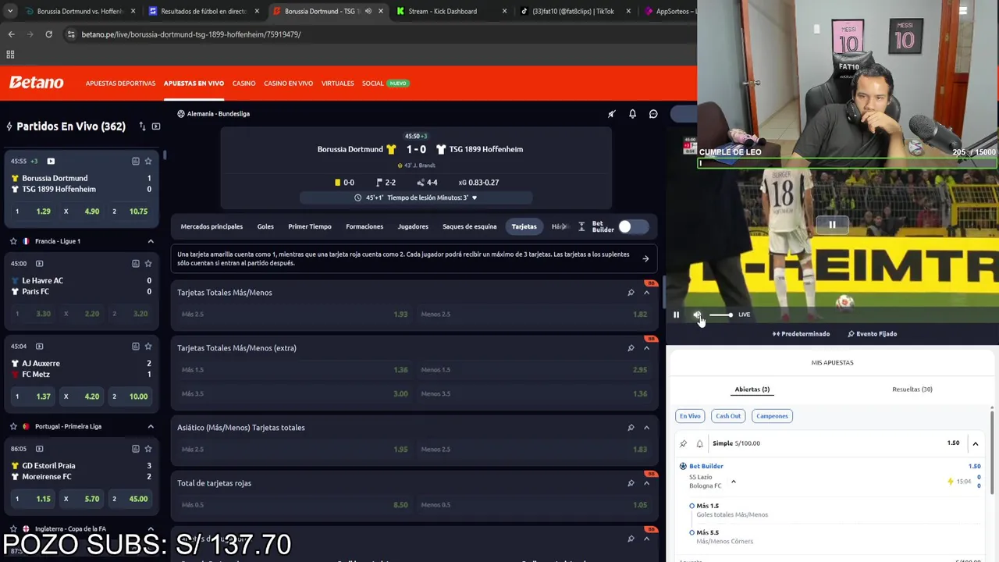This screenshot has width=999, height=562.
Task: Expand the injury time 45'+1' dropdown
Action: coord(416,197)
